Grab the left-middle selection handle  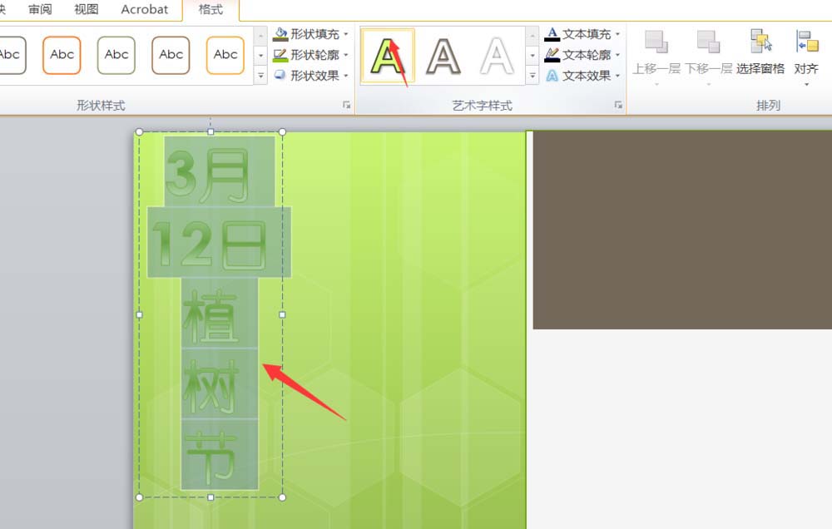pyautogui.click(x=140, y=314)
